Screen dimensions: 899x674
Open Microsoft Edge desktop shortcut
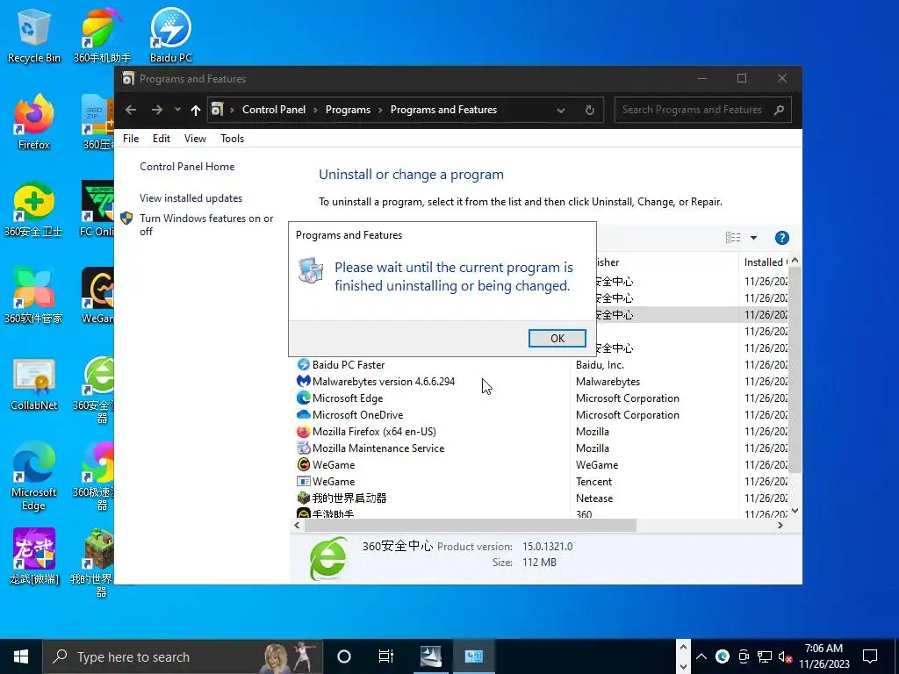(34, 477)
